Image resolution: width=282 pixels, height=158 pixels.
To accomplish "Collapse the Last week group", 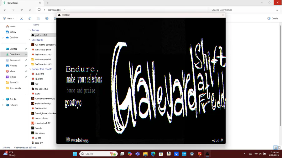I will (x=30, y=40).
